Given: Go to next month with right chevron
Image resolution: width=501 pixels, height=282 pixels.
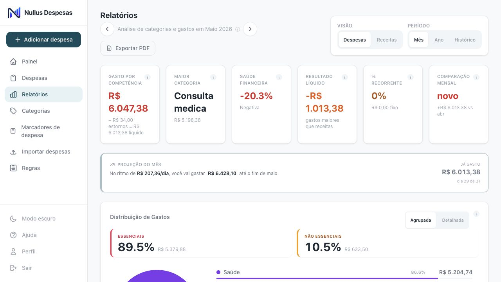Looking at the screenshot, I should [x=250, y=29].
